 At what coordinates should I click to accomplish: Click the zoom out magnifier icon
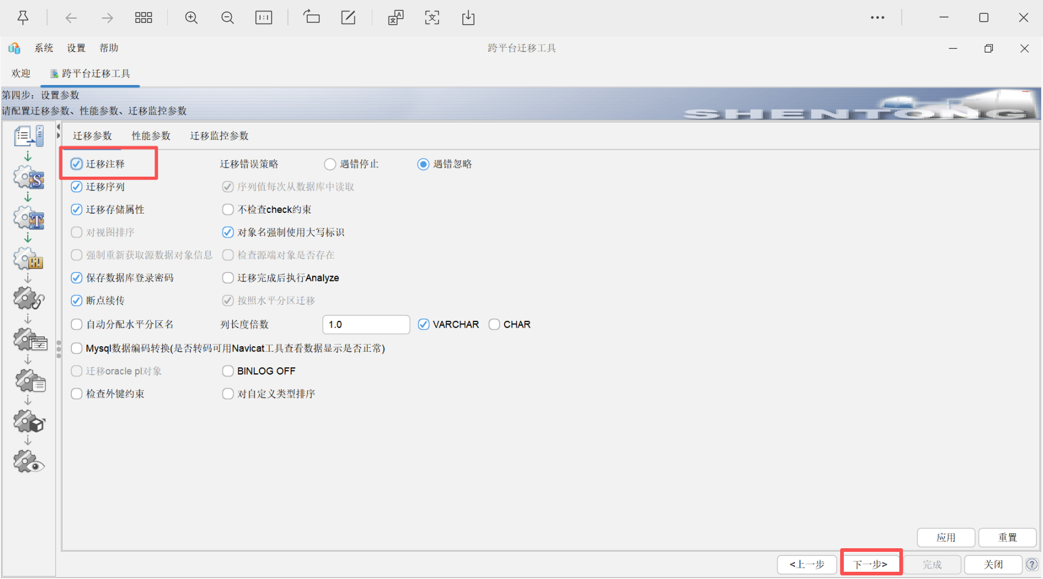pyautogui.click(x=228, y=18)
